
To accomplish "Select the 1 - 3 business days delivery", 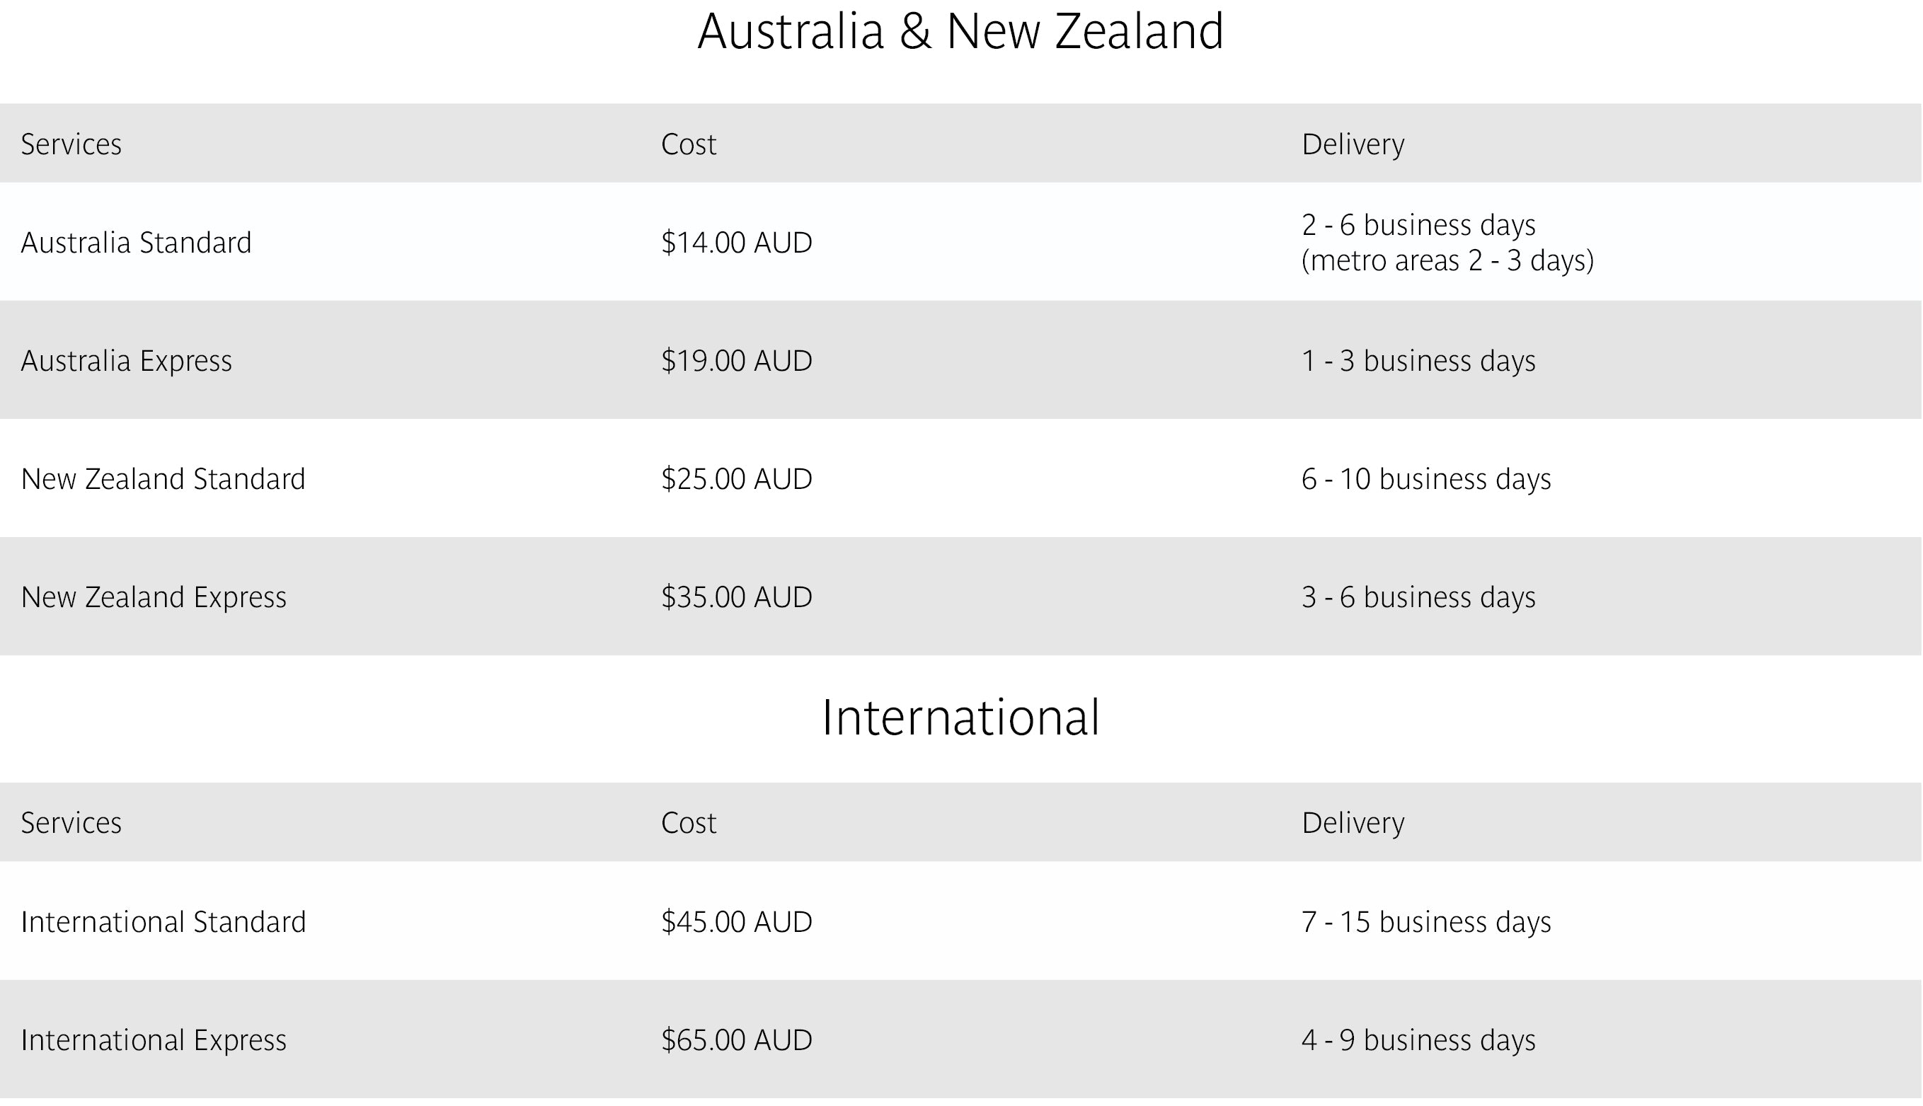I will coord(1418,361).
